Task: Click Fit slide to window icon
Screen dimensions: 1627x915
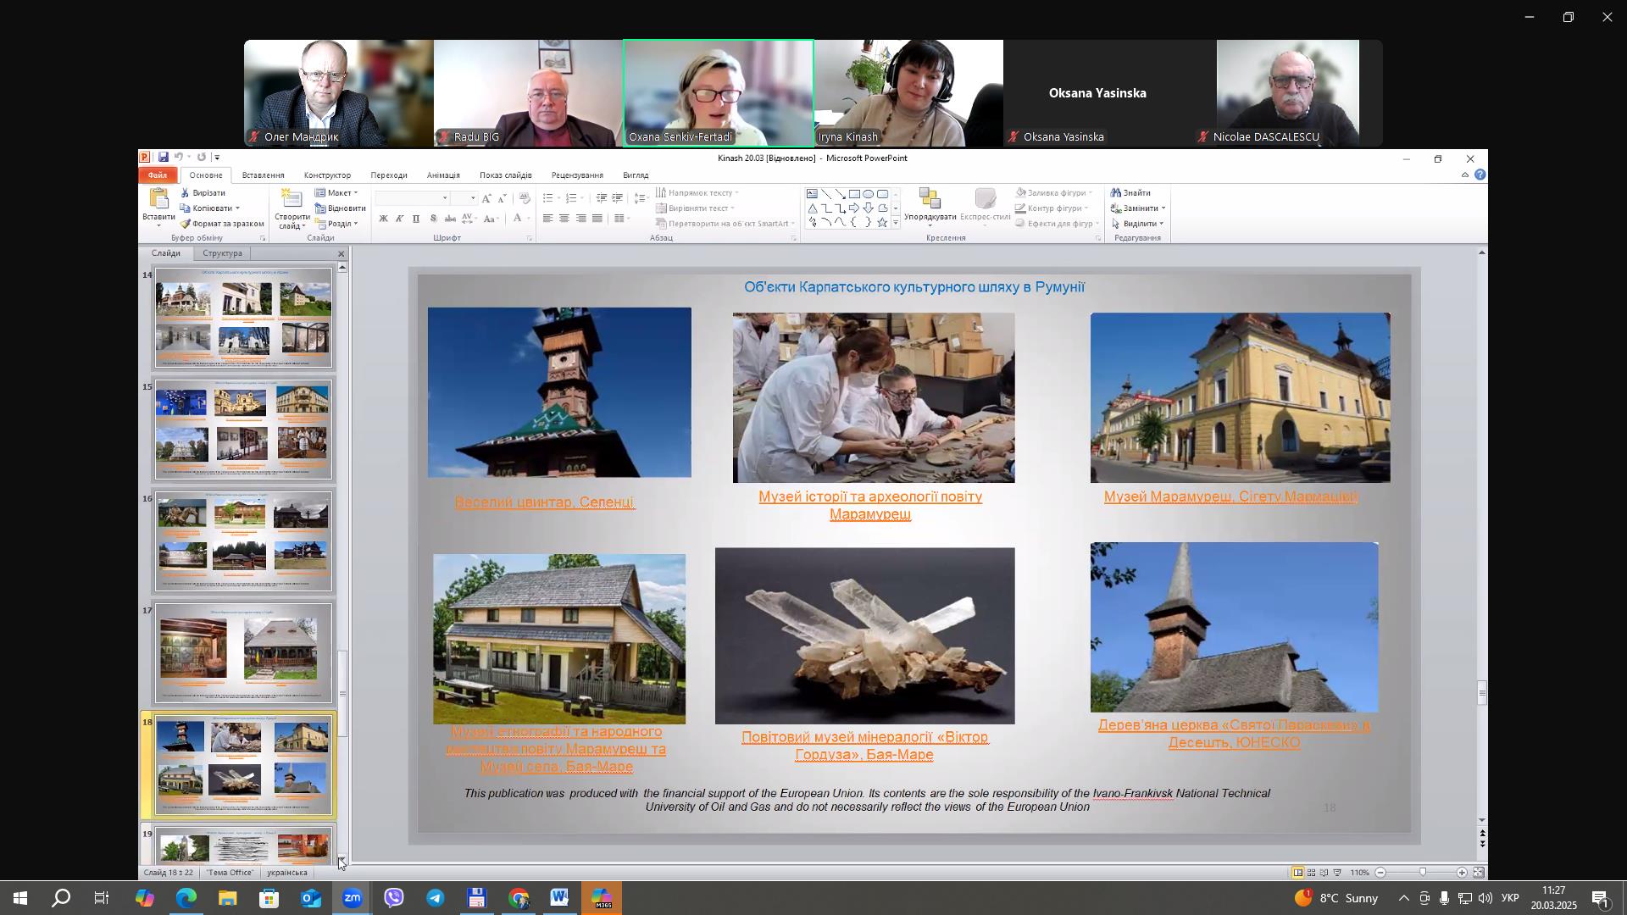Action: [1479, 873]
